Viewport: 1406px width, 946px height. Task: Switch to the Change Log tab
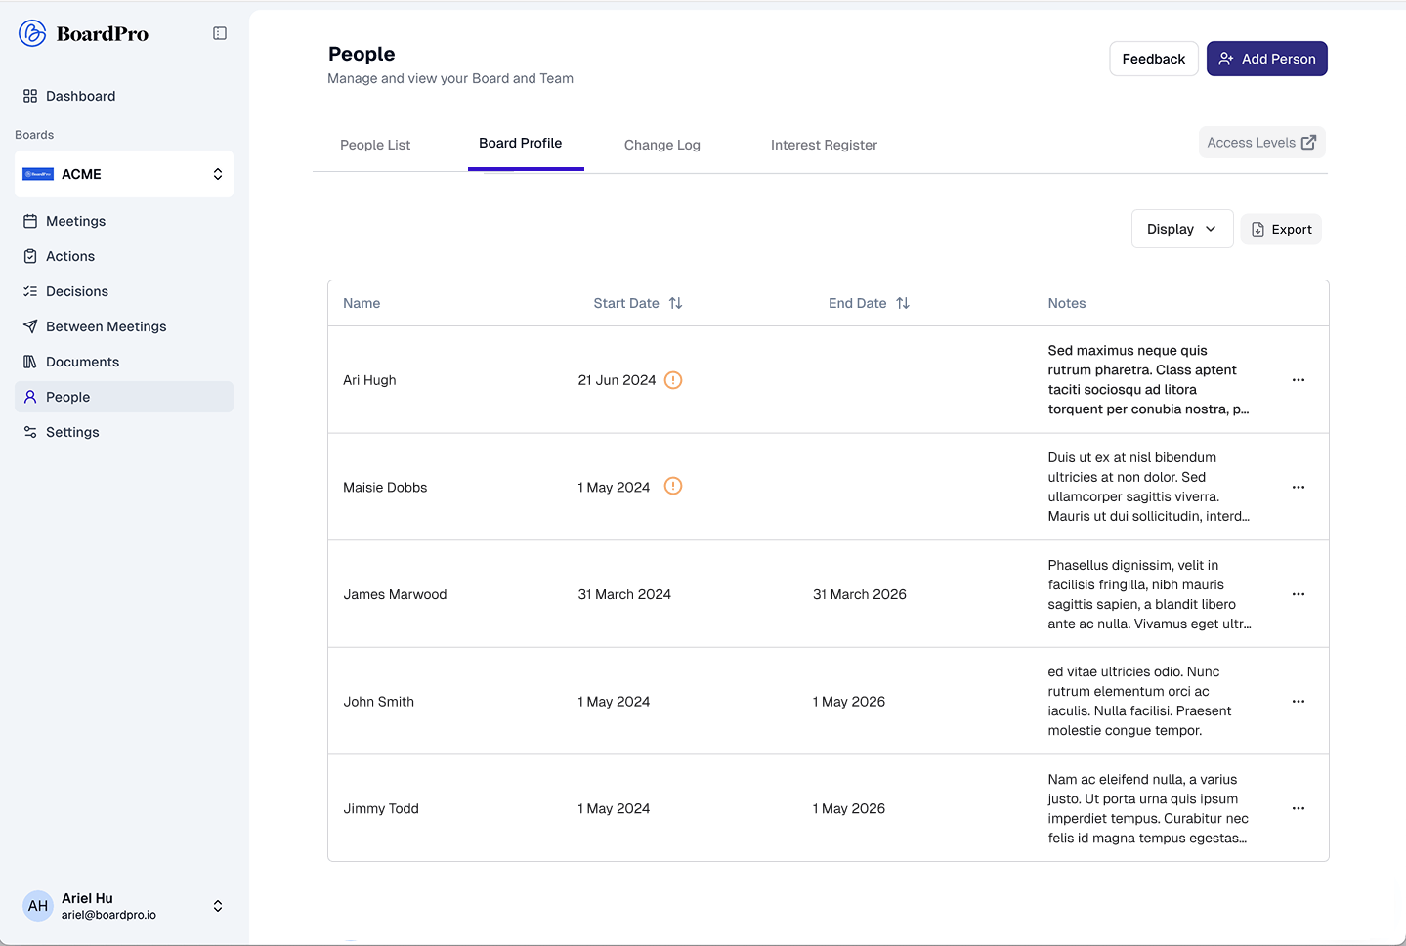662,145
